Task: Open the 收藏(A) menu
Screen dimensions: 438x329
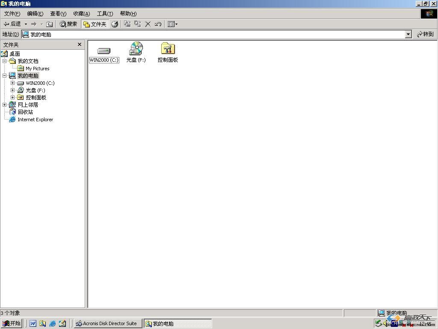Action: tap(82, 14)
